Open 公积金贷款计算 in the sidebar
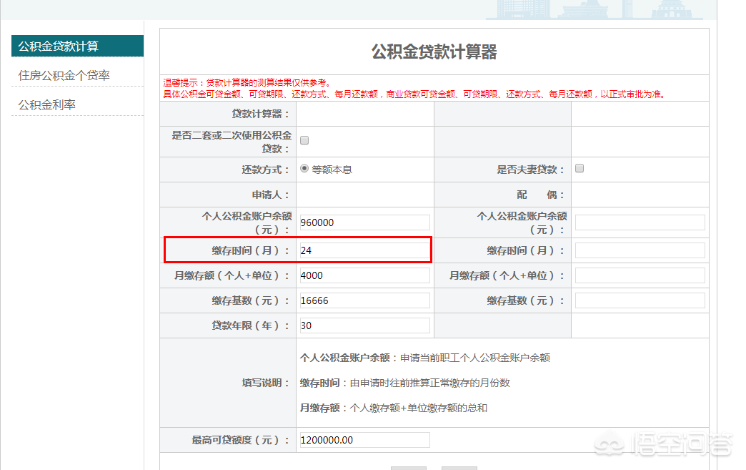 tap(77, 46)
